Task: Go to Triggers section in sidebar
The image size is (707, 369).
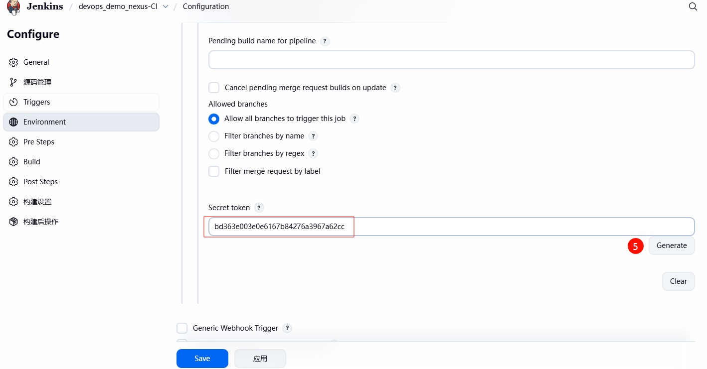Action: [37, 102]
